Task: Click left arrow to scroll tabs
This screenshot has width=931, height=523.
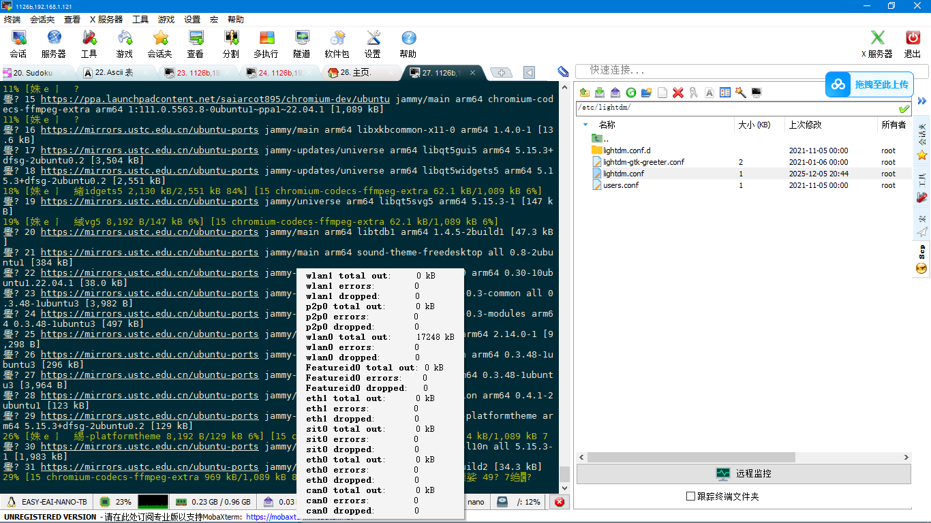Action: tap(530, 72)
